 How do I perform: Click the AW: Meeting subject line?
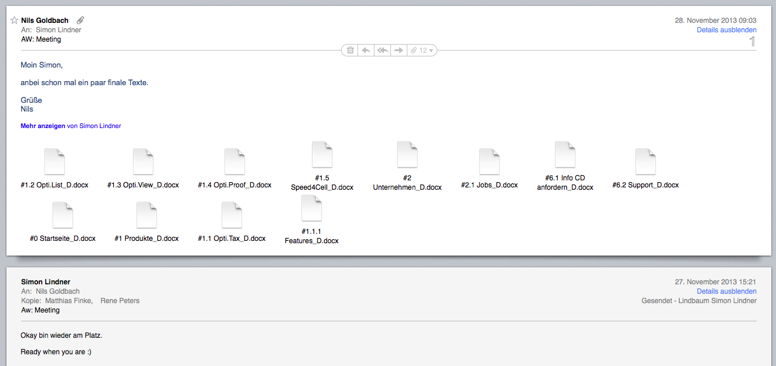point(41,39)
